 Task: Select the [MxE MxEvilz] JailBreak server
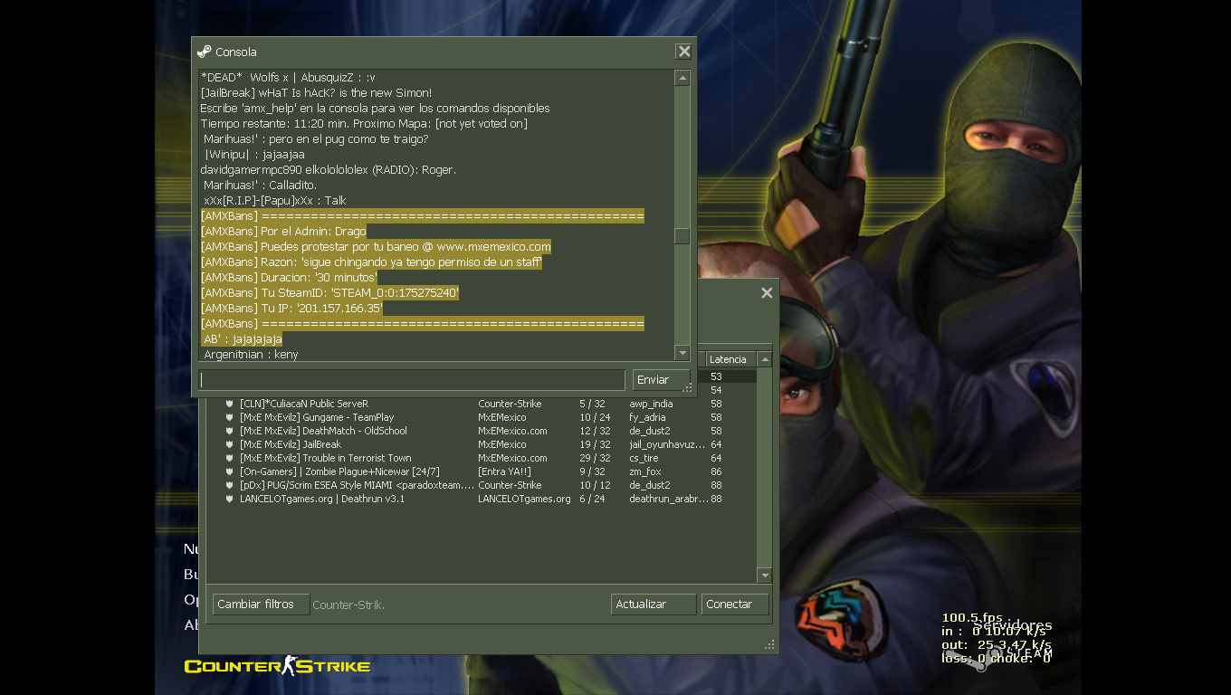click(x=482, y=444)
